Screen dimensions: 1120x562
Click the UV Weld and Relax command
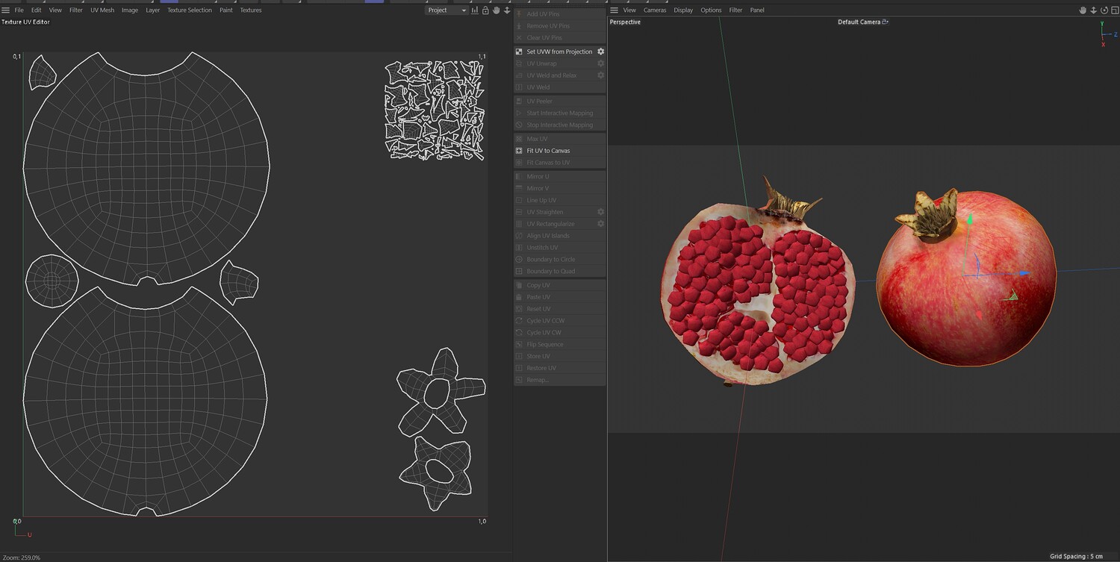pyautogui.click(x=552, y=75)
